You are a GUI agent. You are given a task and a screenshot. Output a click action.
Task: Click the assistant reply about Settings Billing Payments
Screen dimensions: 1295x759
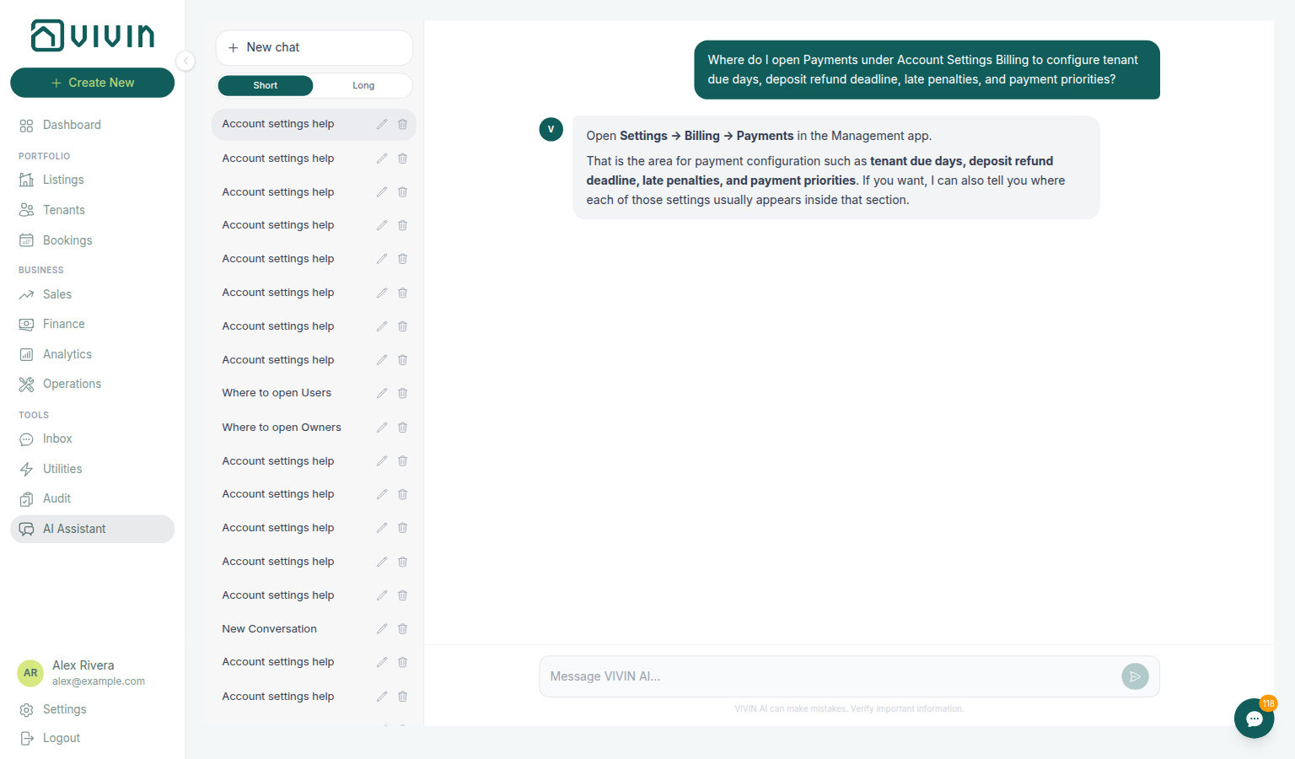836,168
